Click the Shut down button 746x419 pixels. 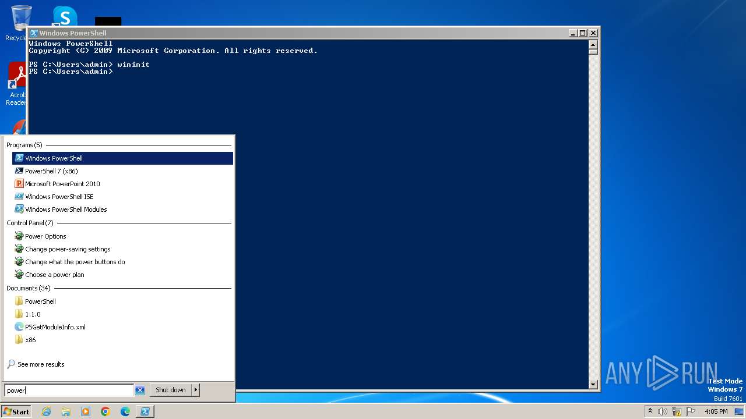pos(171,390)
